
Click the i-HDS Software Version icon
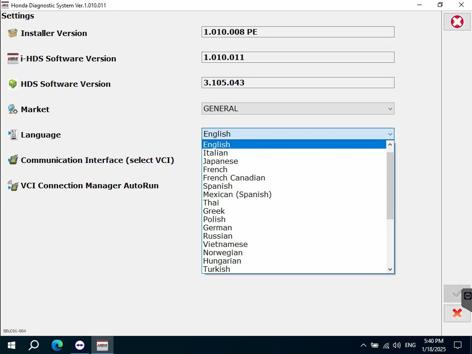[12, 59]
